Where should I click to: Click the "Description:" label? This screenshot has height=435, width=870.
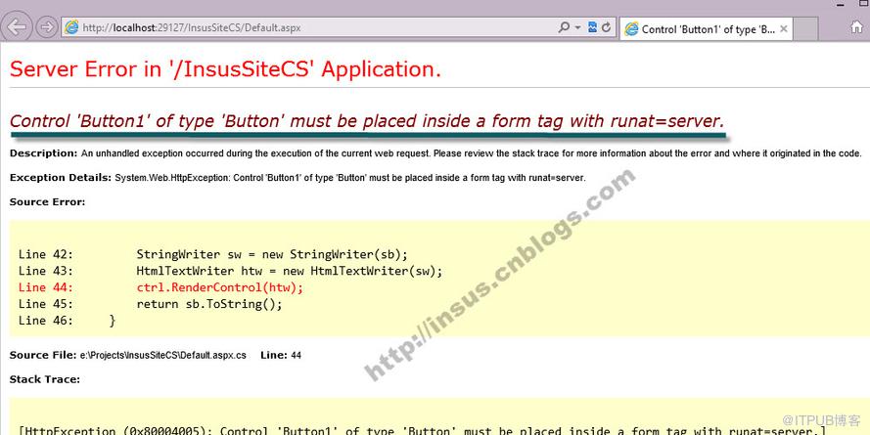[x=44, y=152]
